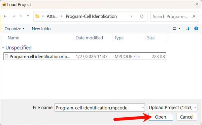Sort by the Size column header
Viewport: 202px width, 125px height.
pos(151,38)
